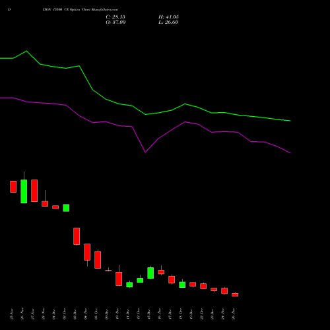Select the 01 Dec date label
The width and height of the screenshot is (330, 330).
54,314
